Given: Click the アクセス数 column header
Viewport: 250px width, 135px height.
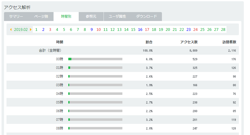Looking at the screenshot, I should pyautogui.click(x=189, y=42).
